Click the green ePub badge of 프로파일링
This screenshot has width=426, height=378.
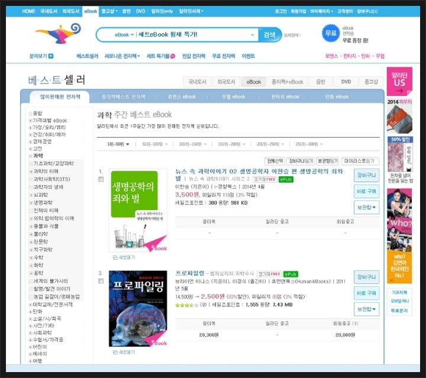(x=291, y=274)
